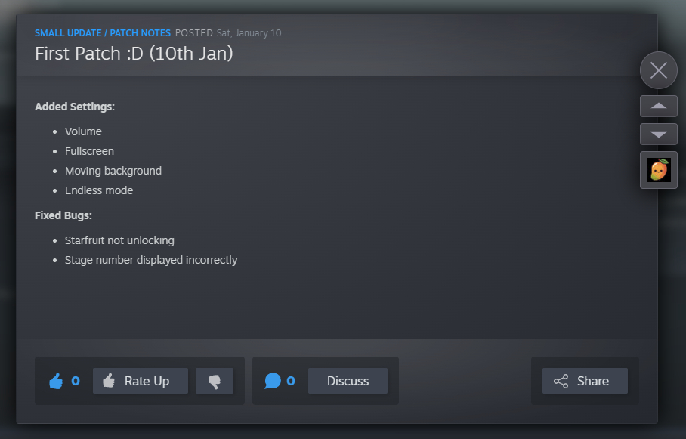The width and height of the screenshot is (686, 439).
Task: Go to previous announcement with up arrow
Action: (659, 107)
